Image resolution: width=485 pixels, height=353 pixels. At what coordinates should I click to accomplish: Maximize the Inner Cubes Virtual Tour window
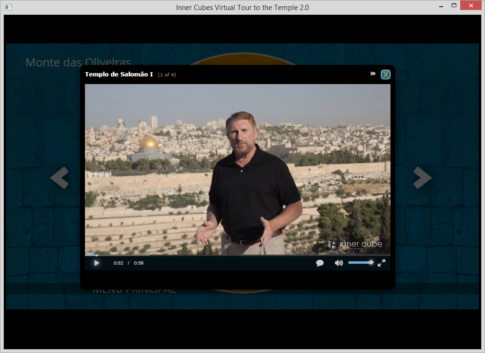(x=453, y=6)
